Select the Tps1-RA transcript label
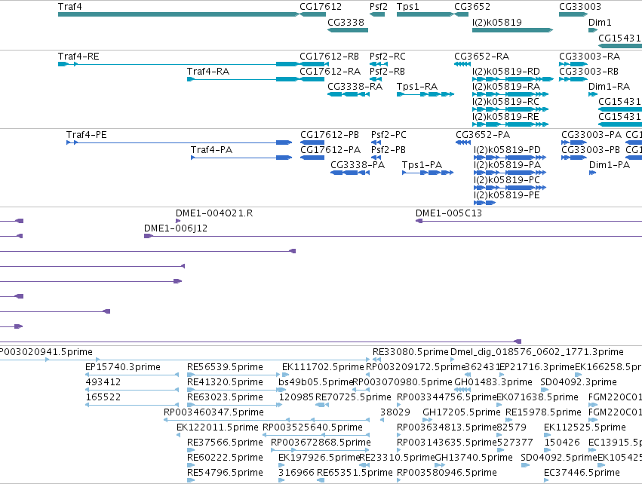 417,87
